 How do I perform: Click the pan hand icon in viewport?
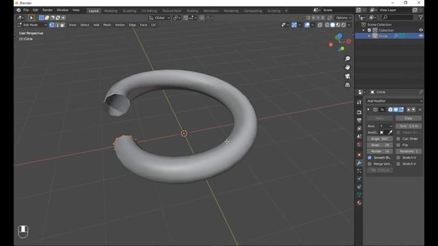pyautogui.click(x=347, y=67)
